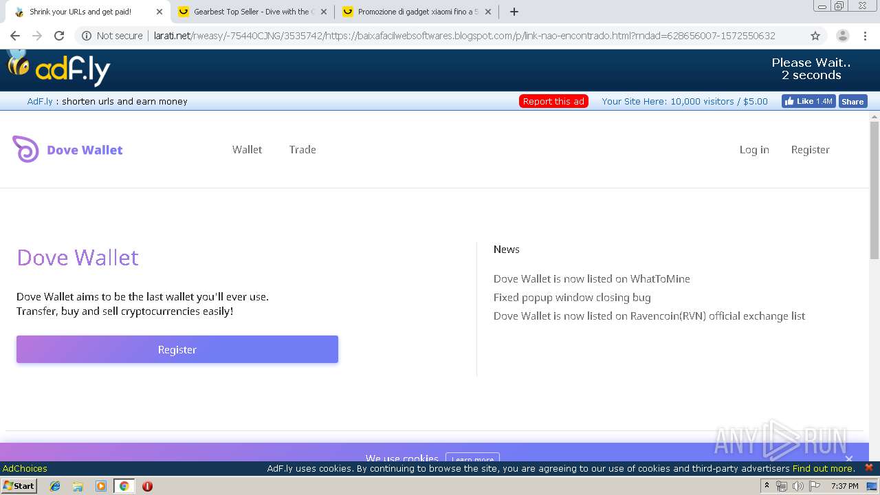Click the Facebook Like button
The width and height of the screenshot is (880, 495).
coord(808,101)
